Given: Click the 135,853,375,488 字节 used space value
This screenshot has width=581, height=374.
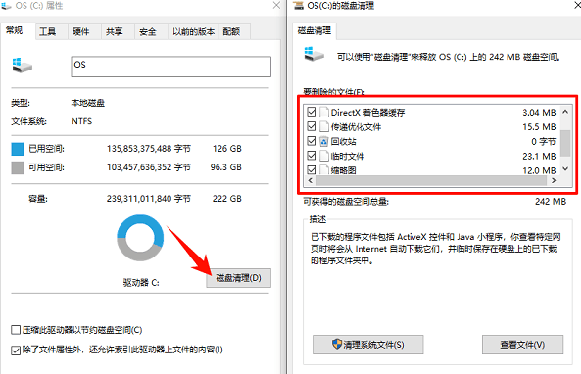Looking at the screenshot, I should point(149,149).
